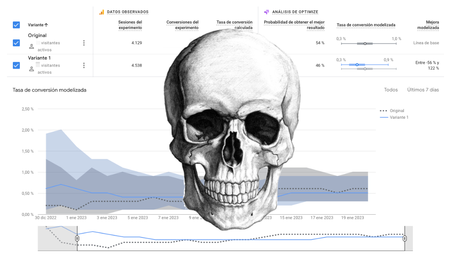Toggle the Variante header checkbox
This screenshot has width=466, height=261.
pos(16,25)
